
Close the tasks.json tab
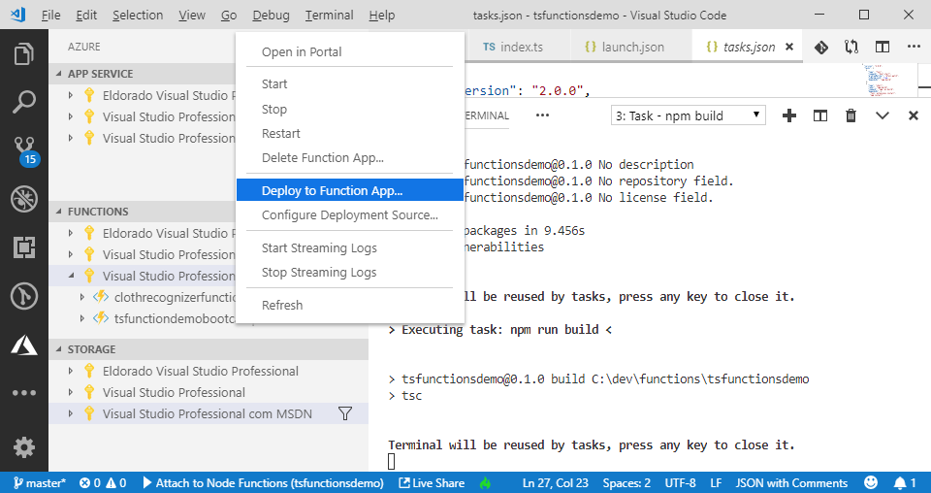click(x=789, y=47)
